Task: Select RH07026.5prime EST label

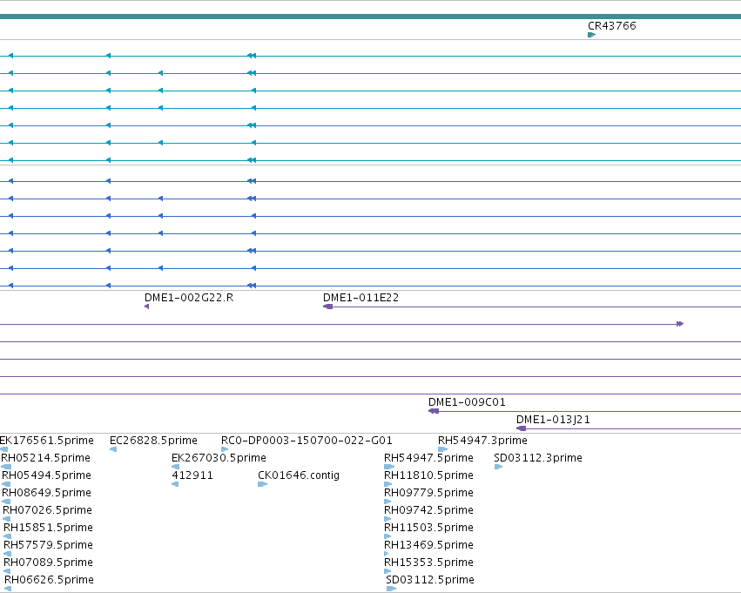Action: pos(47,510)
